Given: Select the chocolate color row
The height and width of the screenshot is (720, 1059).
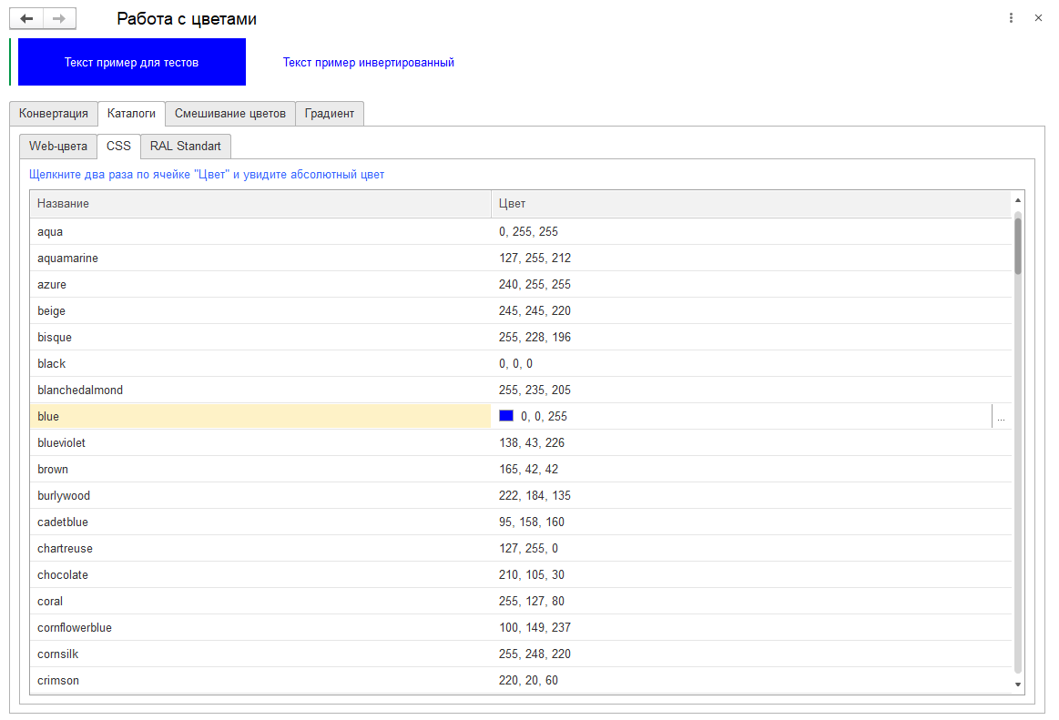Looking at the screenshot, I should [x=260, y=575].
